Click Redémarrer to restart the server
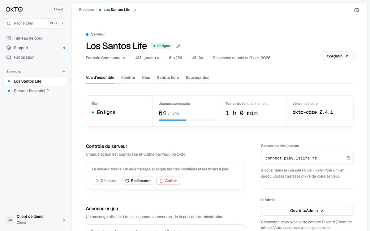Screen dimensions: 370x231 click(138, 181)
